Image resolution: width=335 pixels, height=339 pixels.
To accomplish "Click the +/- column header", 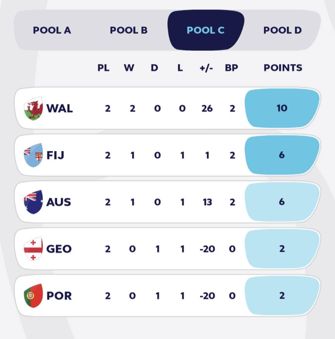I will point(206,68).
